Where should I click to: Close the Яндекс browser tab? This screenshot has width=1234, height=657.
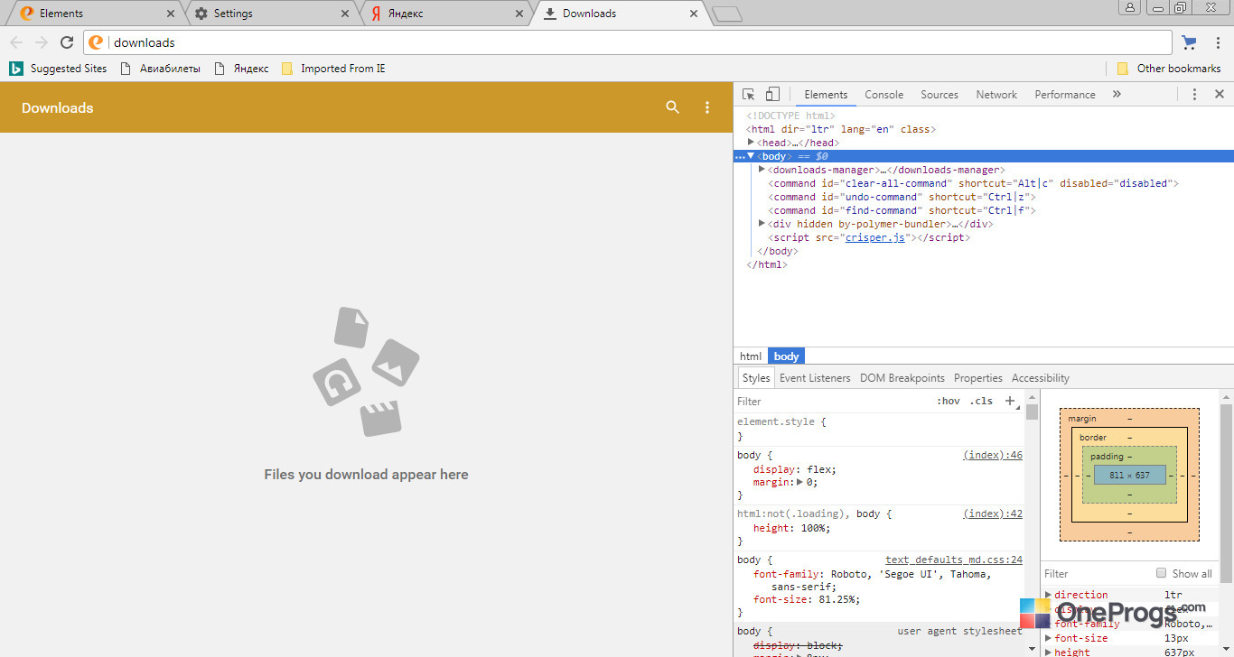pos(519,14)
